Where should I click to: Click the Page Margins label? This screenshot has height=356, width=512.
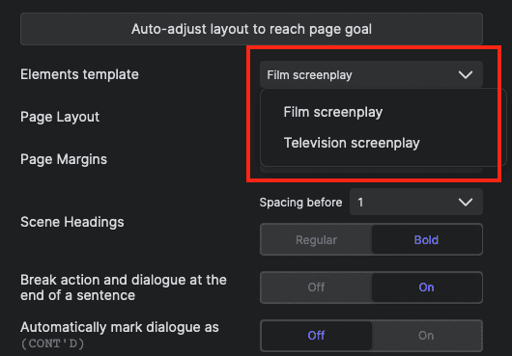(x=64, y=159)
